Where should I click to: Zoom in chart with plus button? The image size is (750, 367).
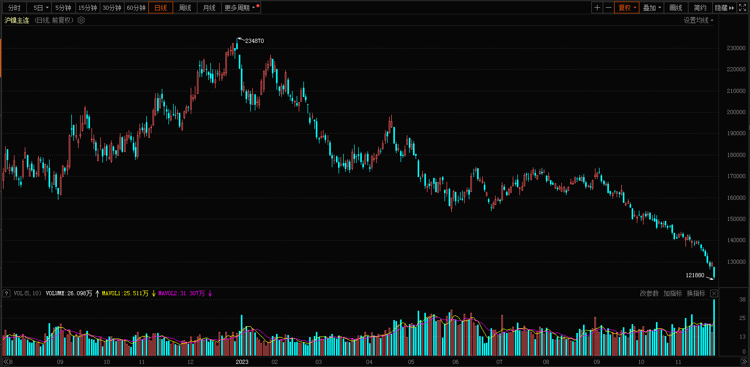point(598,8)
